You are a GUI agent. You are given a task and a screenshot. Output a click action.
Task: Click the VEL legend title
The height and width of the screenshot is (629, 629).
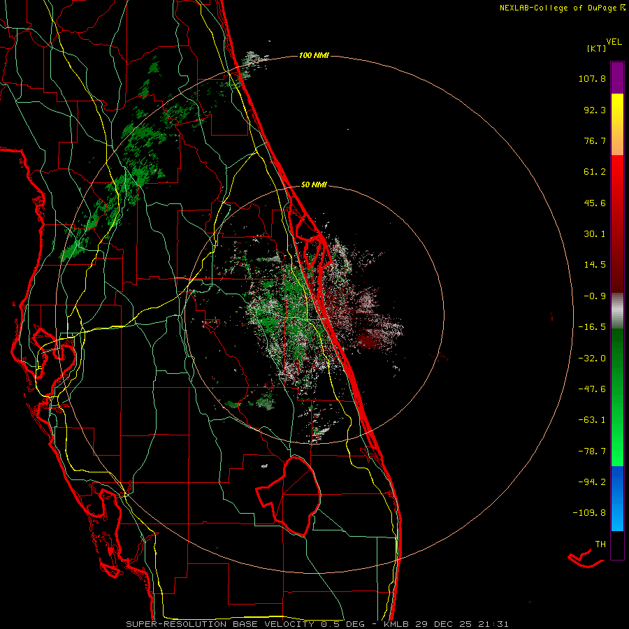click(614, 42)
